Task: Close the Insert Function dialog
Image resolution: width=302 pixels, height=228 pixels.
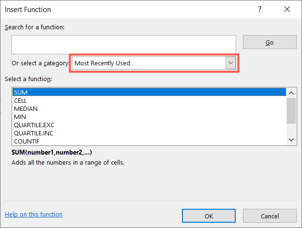Action: coord(287,10)
